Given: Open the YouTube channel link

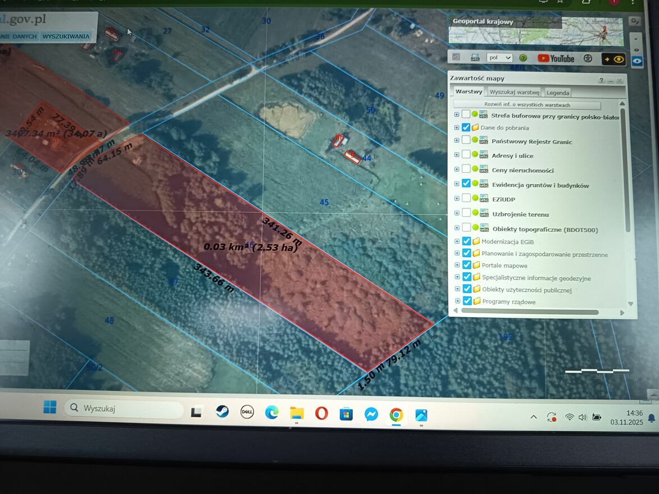Looking at the screenshot, I should pos(556,58).
